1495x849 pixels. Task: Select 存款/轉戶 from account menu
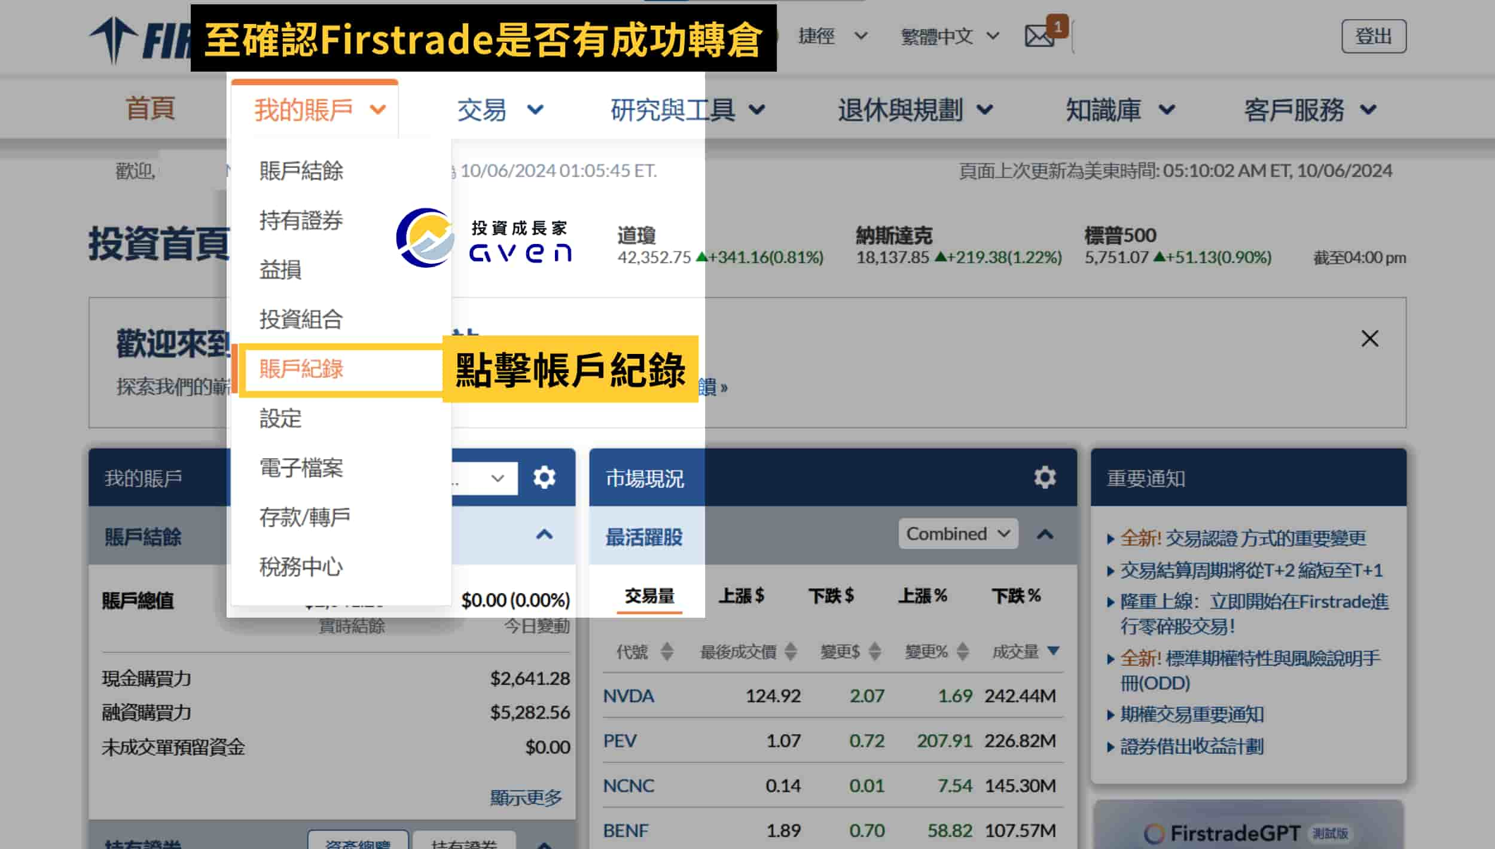click(305, 518)
